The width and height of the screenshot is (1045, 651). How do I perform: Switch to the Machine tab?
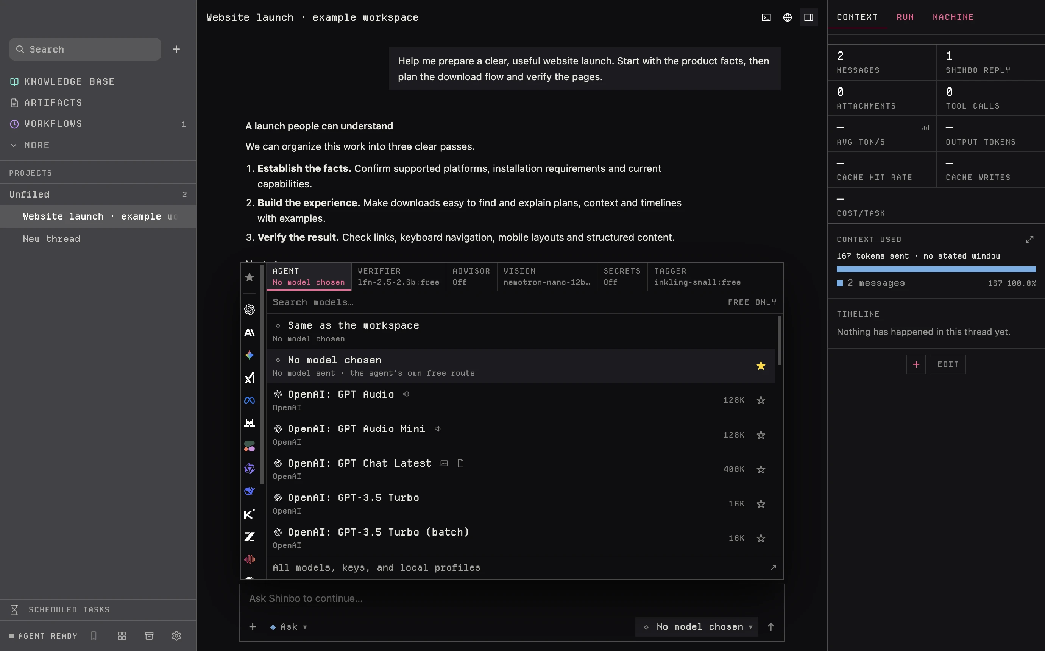point(953,17)
